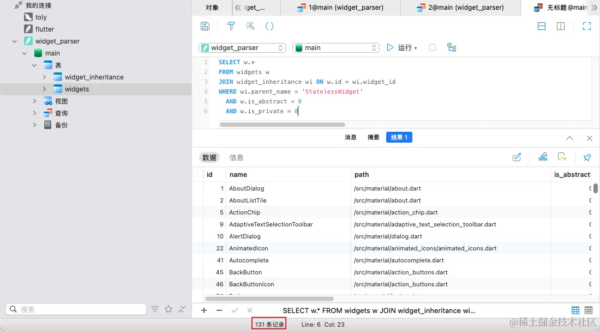This screenshot has height=331, width=600.
Task: Open run options dropdown arrow
Action: pyautogui.click(x=416, y=48)
